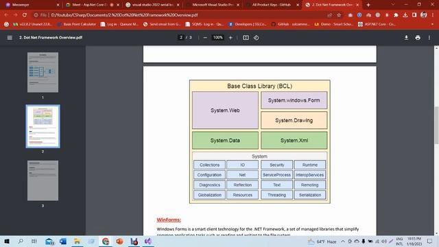Open the ASP.NET Core bookmark
Screen dimensions: 439x247
377,25
